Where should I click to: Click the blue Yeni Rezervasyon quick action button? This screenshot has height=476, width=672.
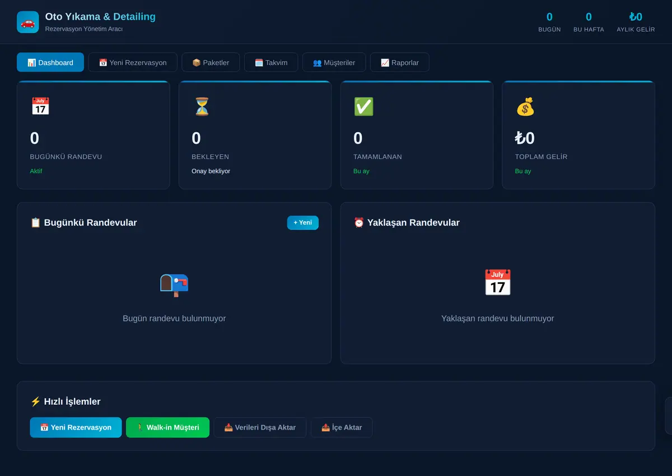click(76, 427)
